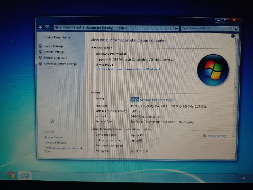Click Computer name value 'laptop-PC'

[x=137, y=135]
